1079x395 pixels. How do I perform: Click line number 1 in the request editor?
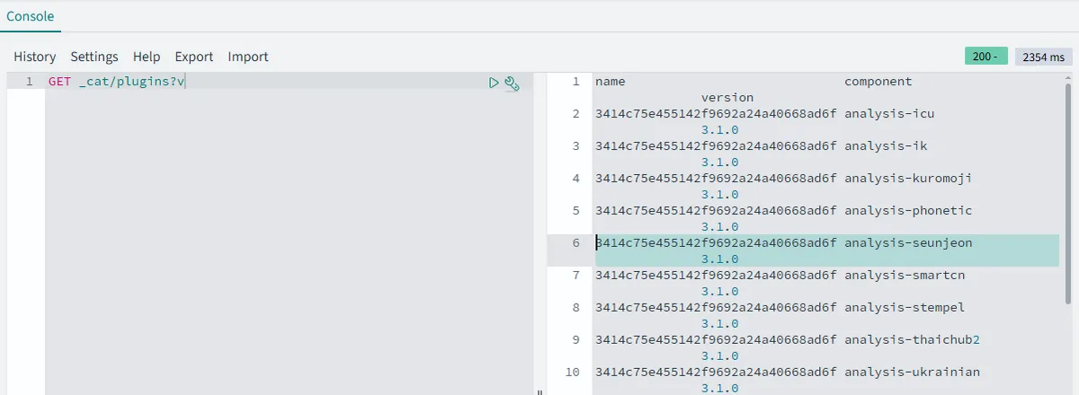[x=29, y=82]
